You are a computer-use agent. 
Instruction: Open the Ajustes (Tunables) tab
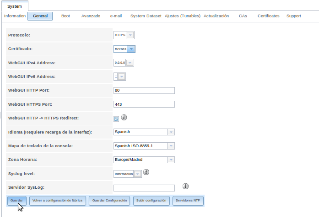click(x=183, y=16)
